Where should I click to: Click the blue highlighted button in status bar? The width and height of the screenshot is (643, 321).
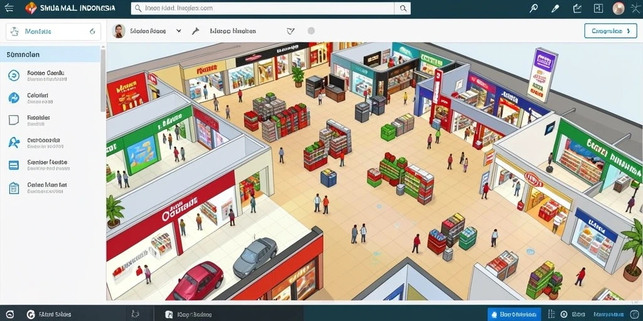[514, 315]
